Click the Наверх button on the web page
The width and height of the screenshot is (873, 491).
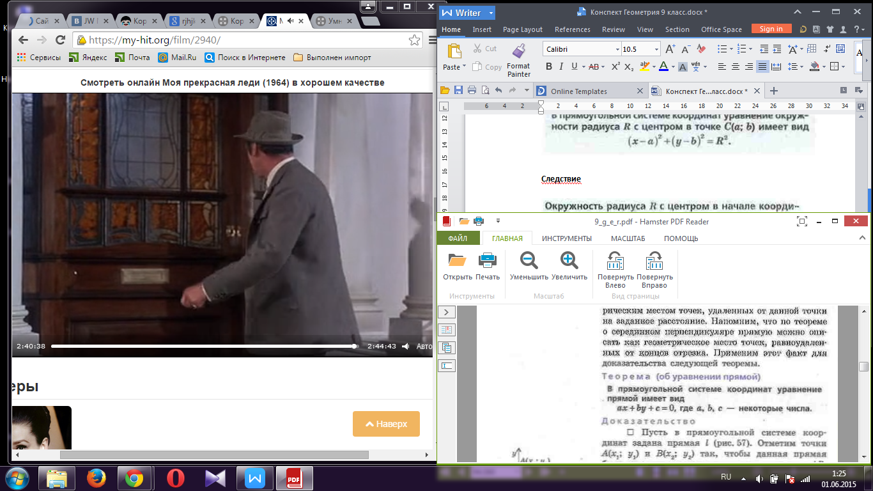click(x=386, y=424)
